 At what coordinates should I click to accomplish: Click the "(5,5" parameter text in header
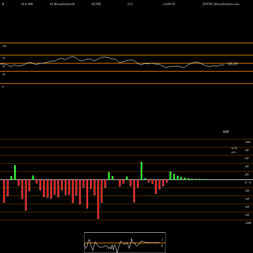(x=130, y=4)
